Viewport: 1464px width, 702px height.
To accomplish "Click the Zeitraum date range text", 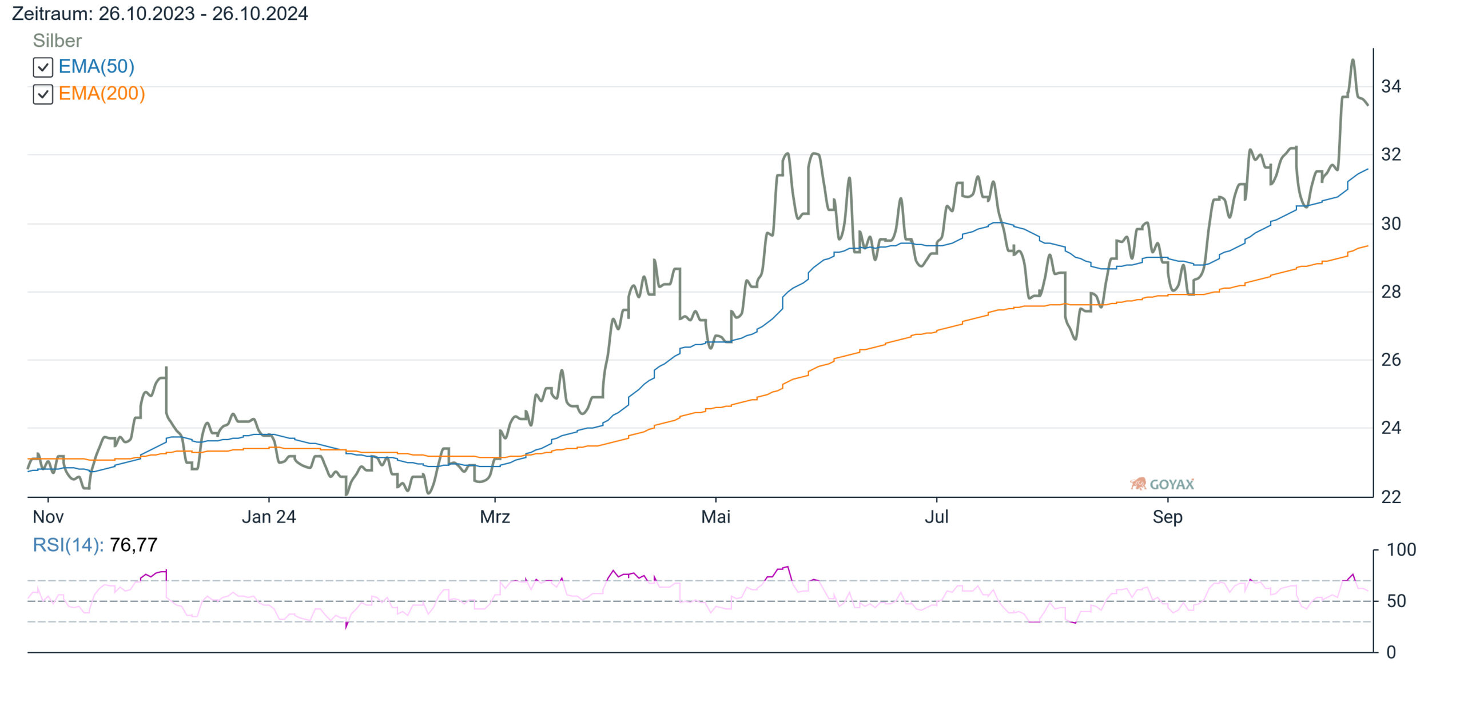I will pos(160,13).
